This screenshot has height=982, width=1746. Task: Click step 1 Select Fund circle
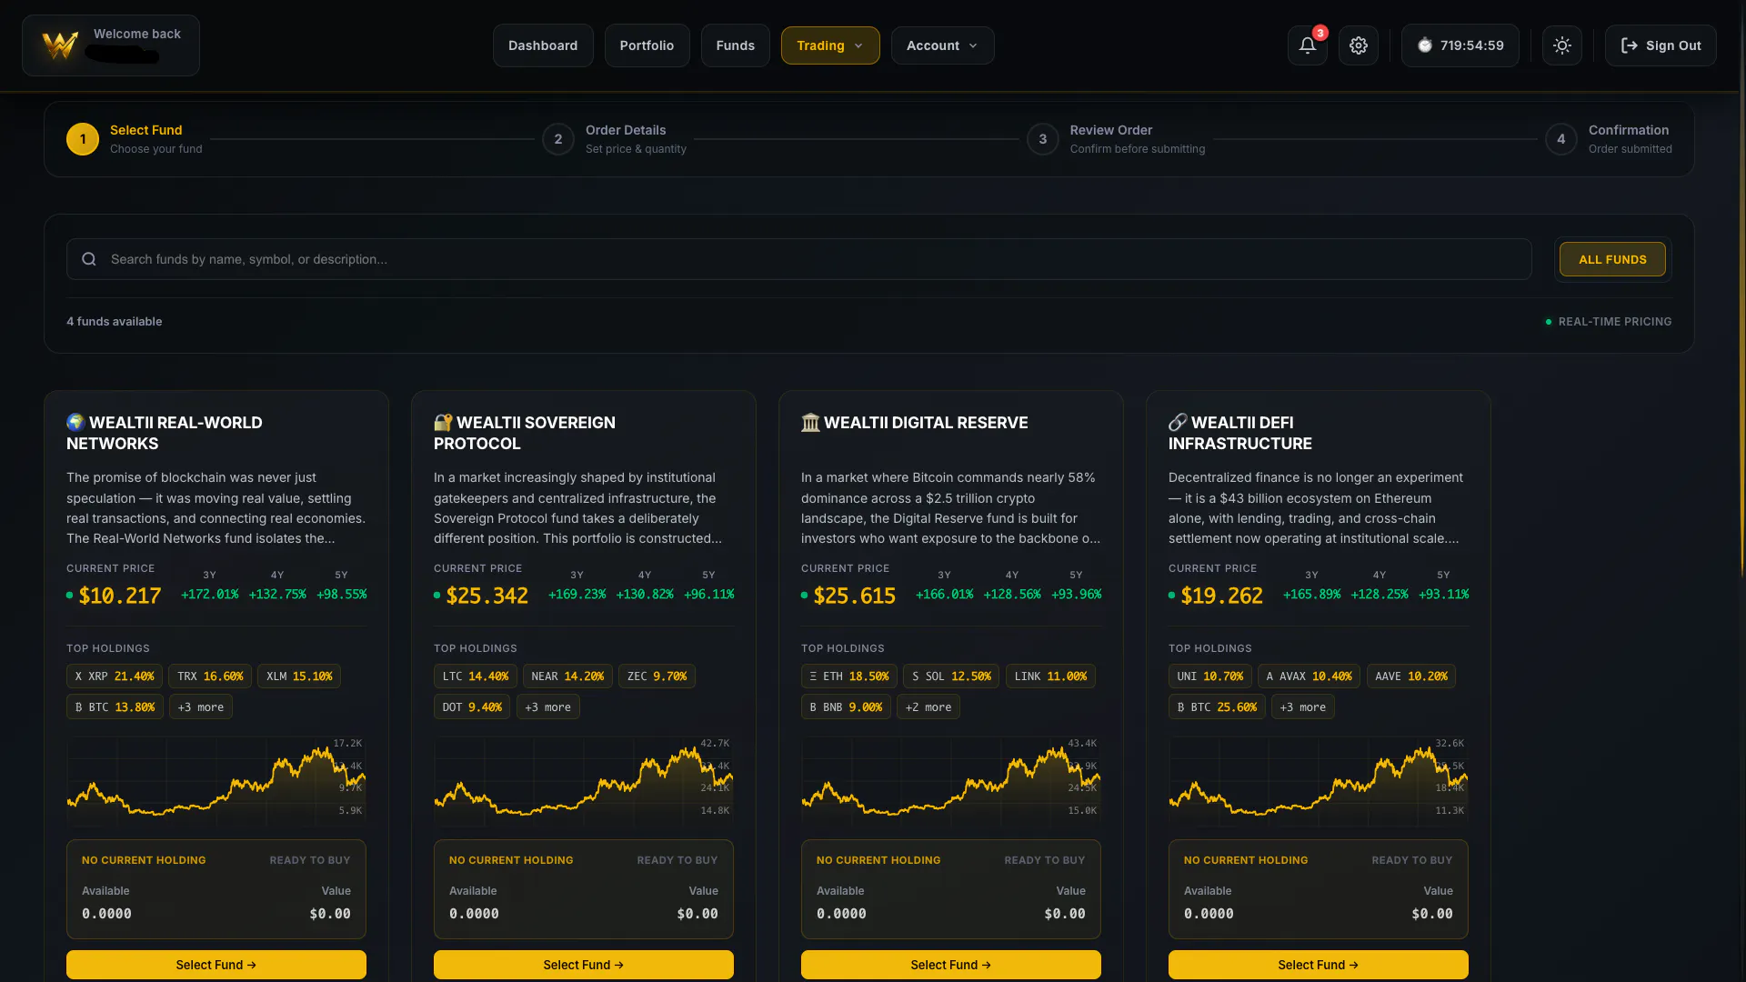[x=83, y=139]
